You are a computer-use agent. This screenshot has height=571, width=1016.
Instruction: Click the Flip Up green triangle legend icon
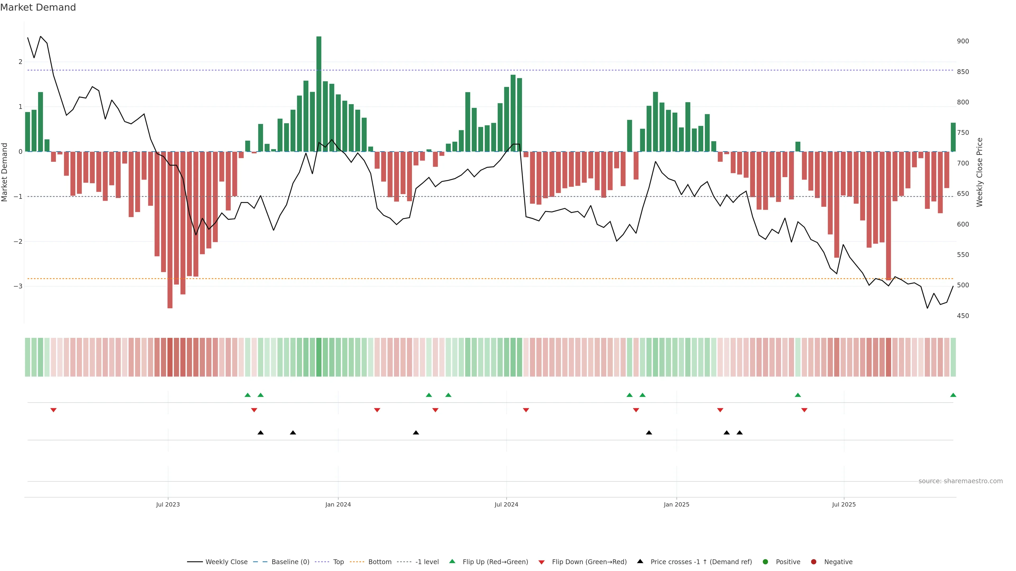[x=452, y=561]
